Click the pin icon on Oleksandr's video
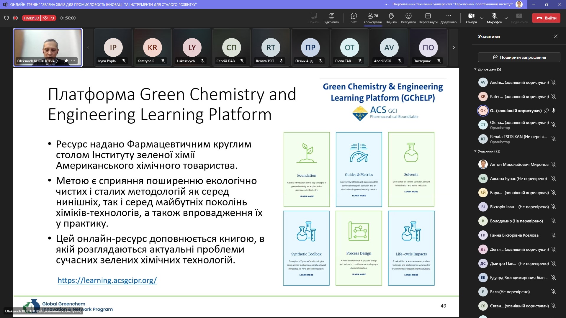 [x=66, y=61]
